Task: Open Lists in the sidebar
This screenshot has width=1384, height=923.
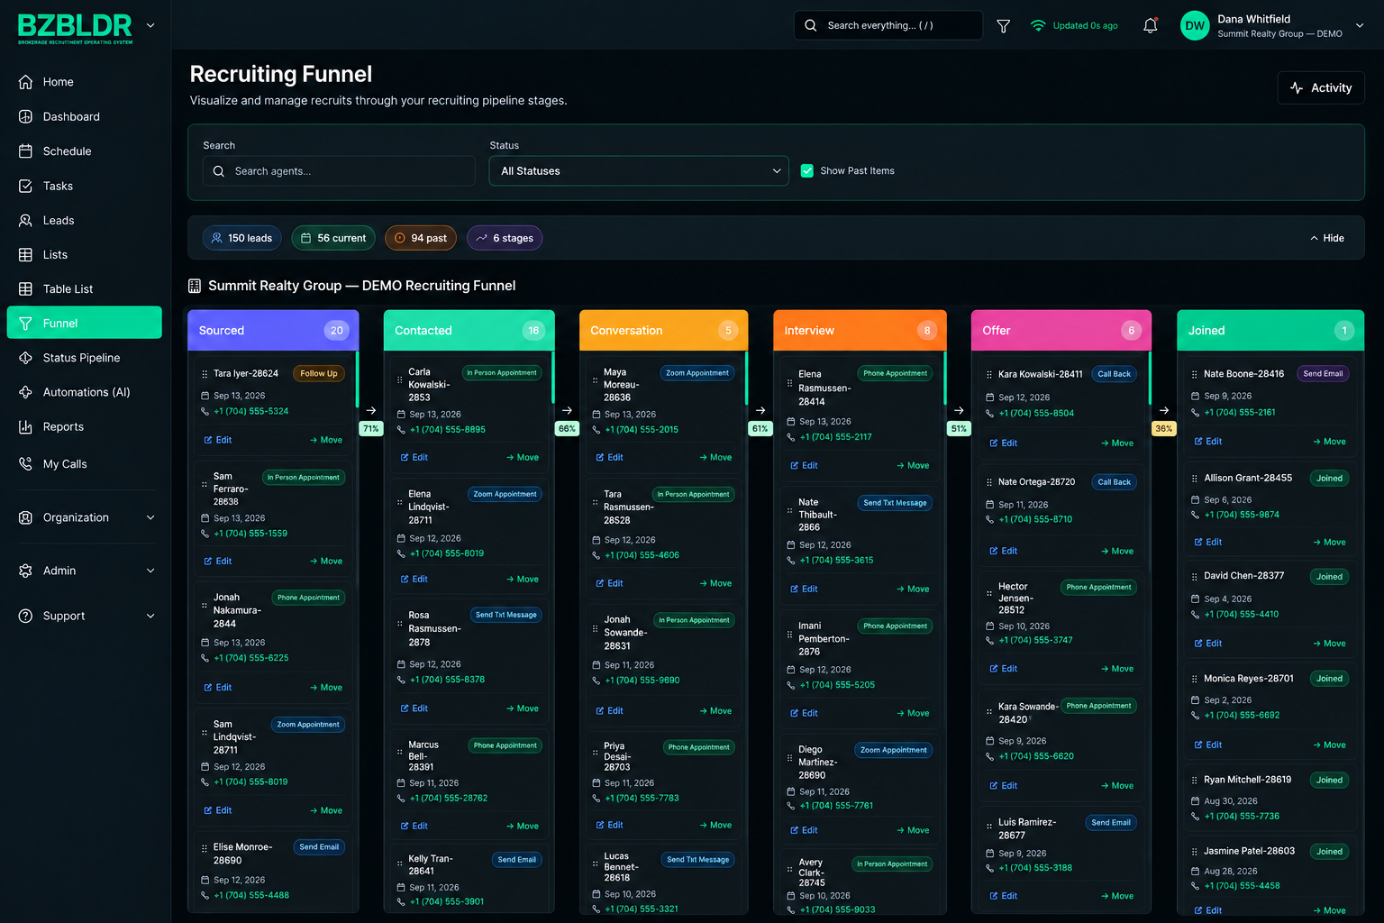Action: (85, 254)
